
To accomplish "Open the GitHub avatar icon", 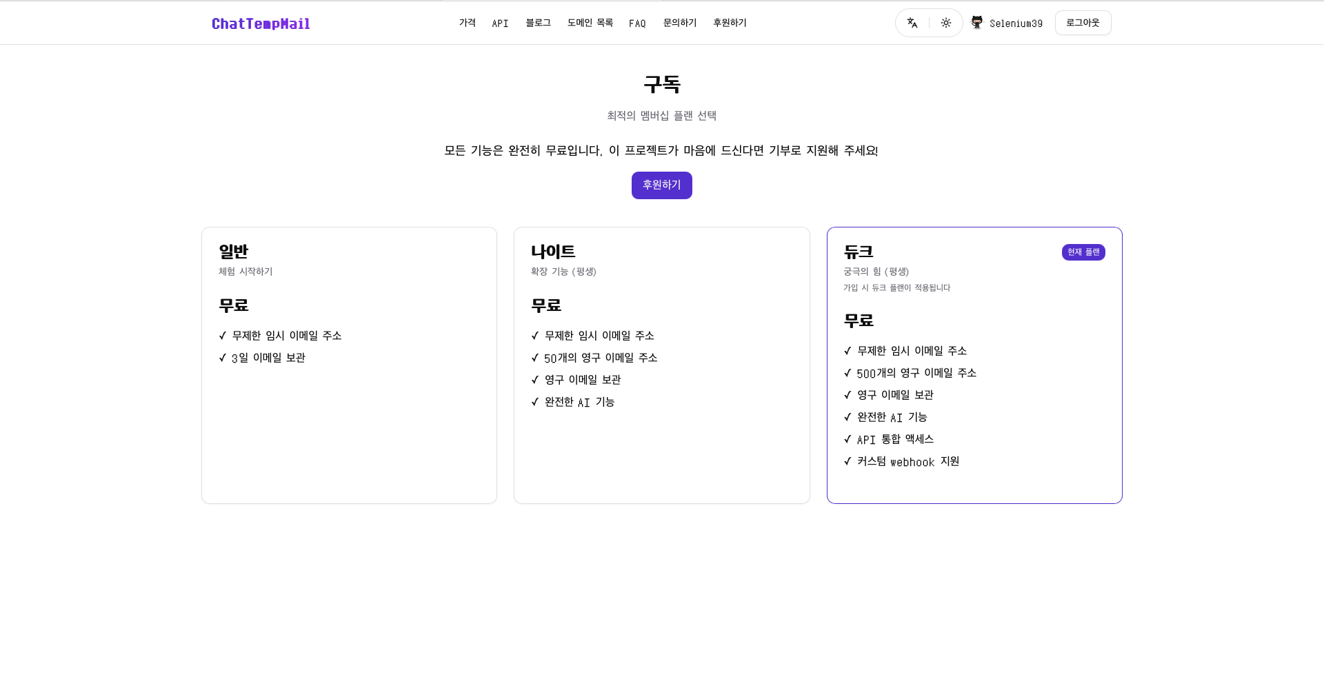I will point(976,22).
